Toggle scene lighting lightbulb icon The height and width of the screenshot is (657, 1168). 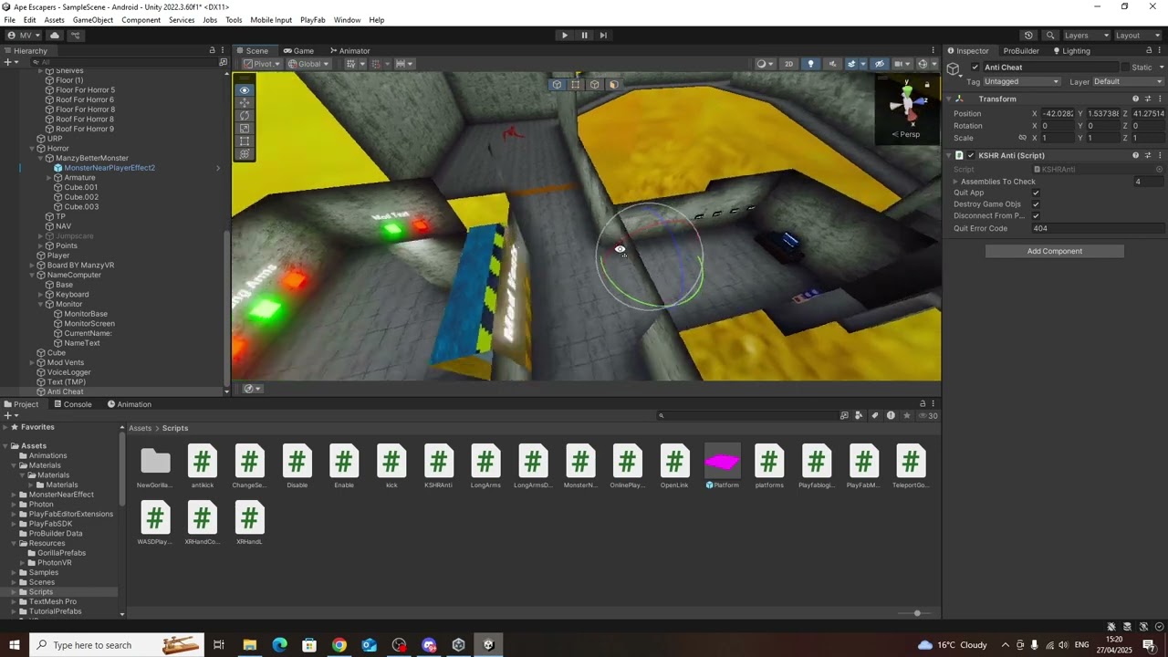click(x=810, y=64)
